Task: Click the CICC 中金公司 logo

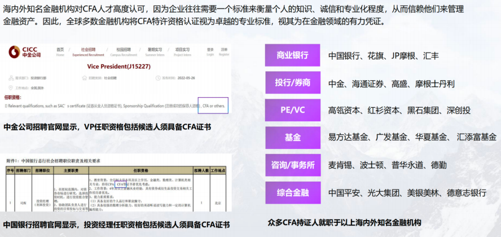Action: tap(25, 52)
